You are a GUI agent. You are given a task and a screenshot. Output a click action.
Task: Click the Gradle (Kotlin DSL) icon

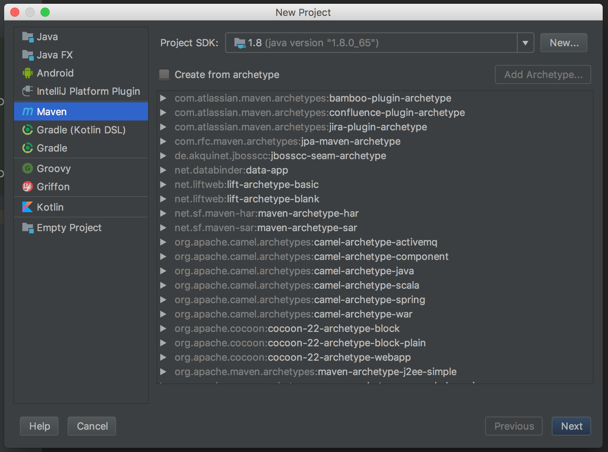coord(28,130)
